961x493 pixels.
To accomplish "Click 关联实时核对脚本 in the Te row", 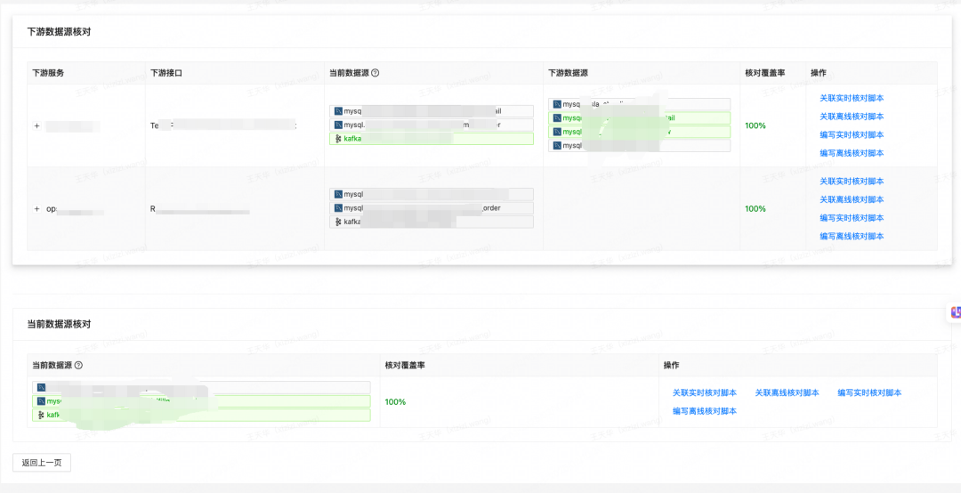I will click(852, 98).
